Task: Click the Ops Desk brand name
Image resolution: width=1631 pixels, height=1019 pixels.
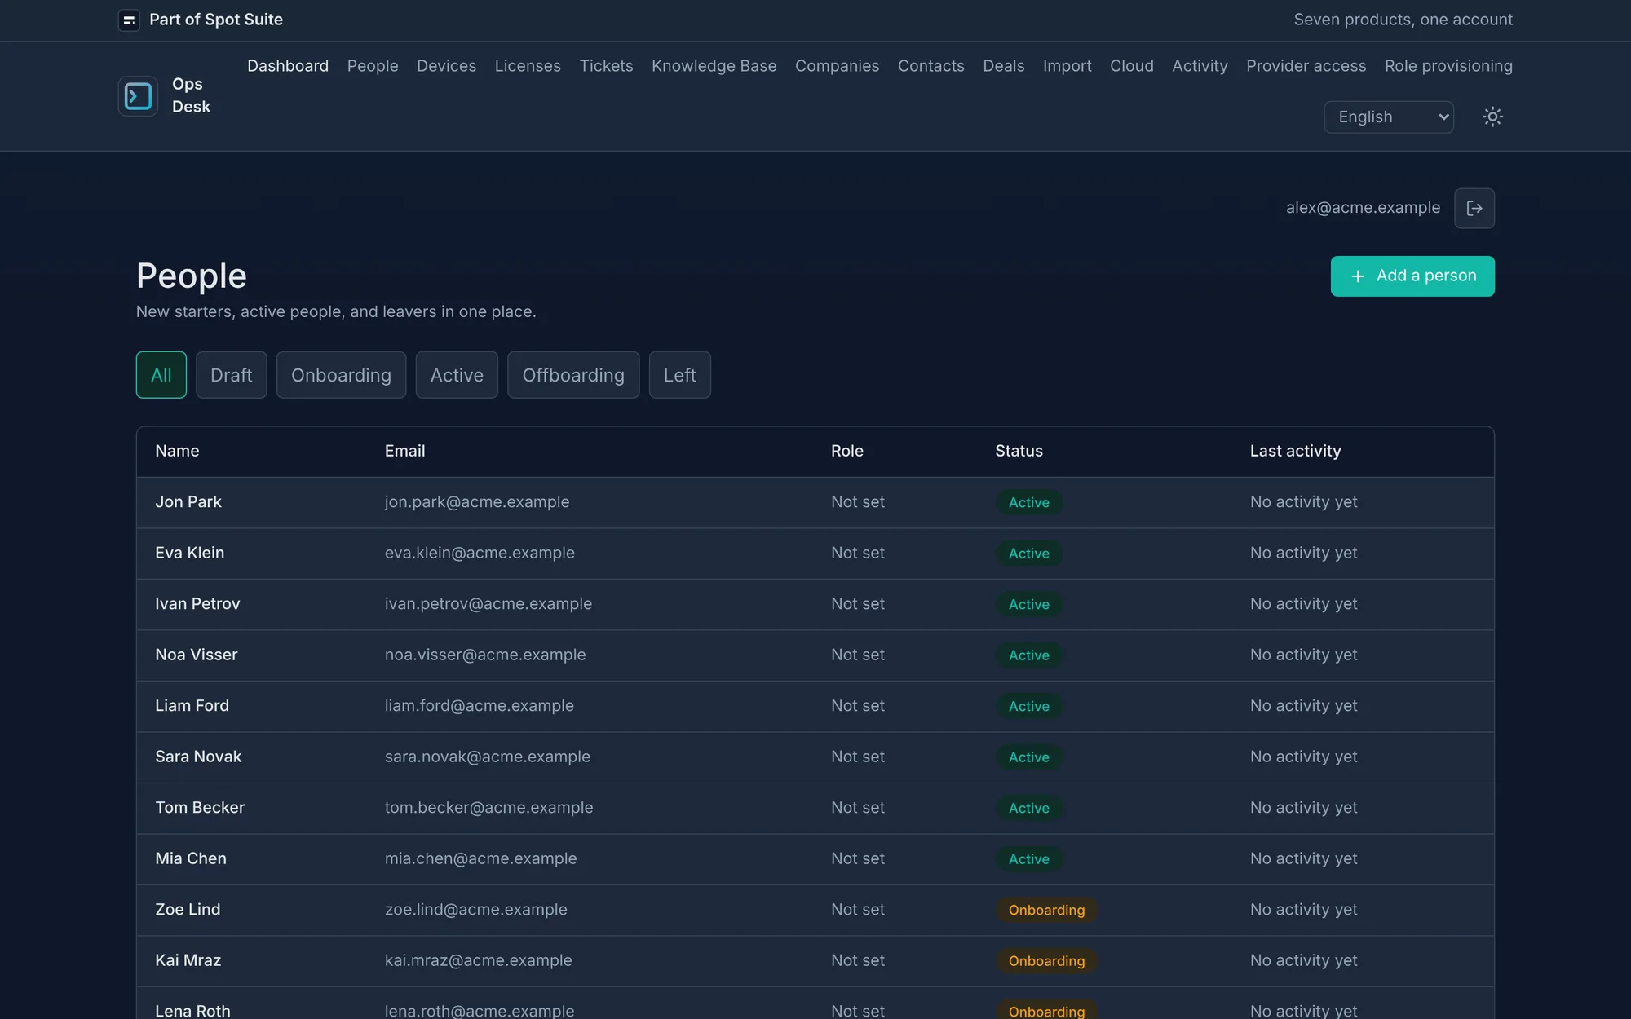Action: [x=191, y=95]
